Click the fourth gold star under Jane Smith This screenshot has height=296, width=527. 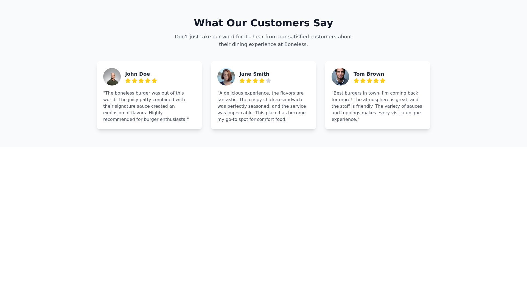click(x=262, y=81)
